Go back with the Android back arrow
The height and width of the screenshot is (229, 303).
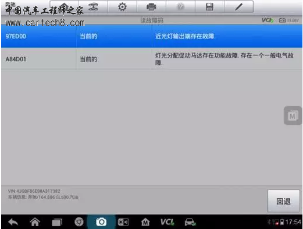(x=13, y=222)
